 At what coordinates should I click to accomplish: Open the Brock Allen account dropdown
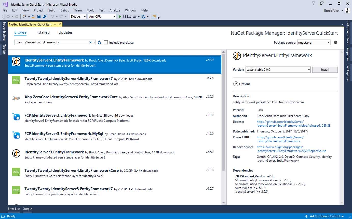click(x=342, y=11)
